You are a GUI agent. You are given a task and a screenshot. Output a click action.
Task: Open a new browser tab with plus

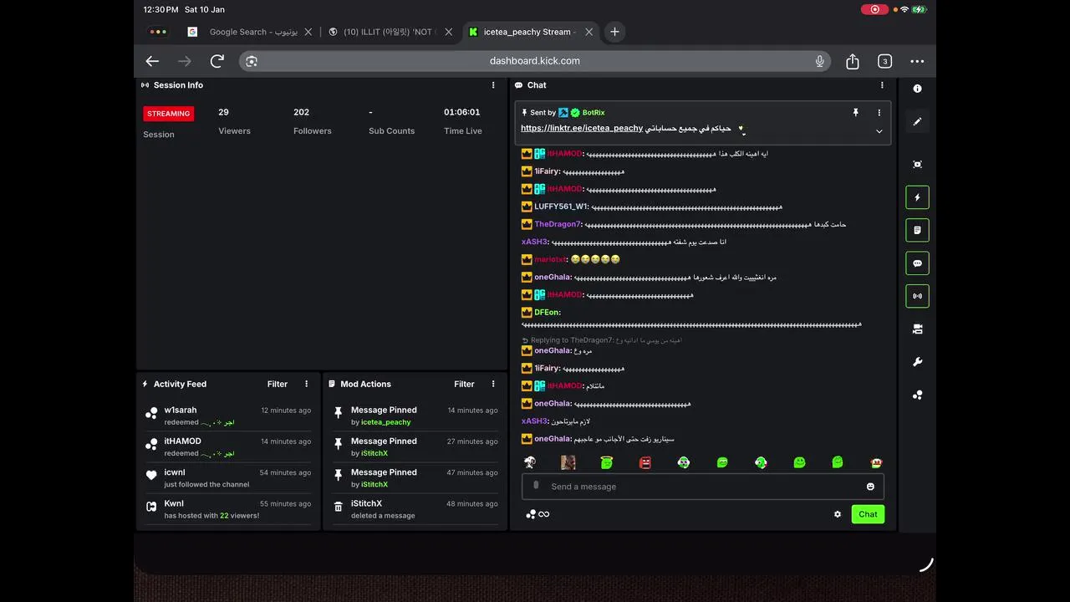pyautogui.click(x=614, y=32)
